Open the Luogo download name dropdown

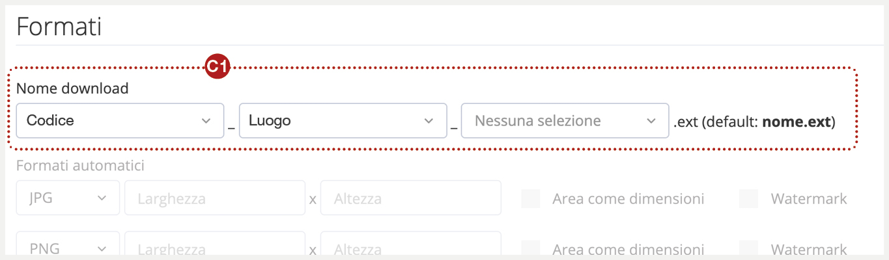coord(333,121)
